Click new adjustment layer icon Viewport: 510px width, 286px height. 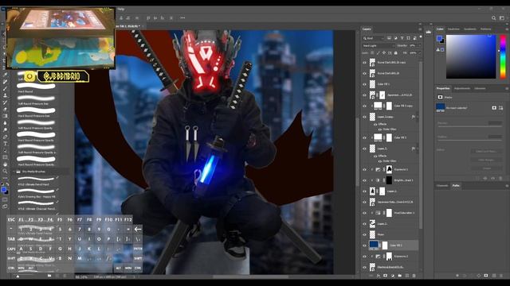pos(393,276)
